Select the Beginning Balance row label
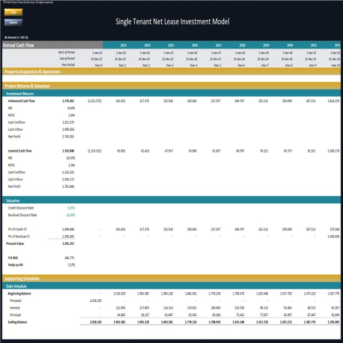This screenshot has width=343, height=343. (19, 293)
